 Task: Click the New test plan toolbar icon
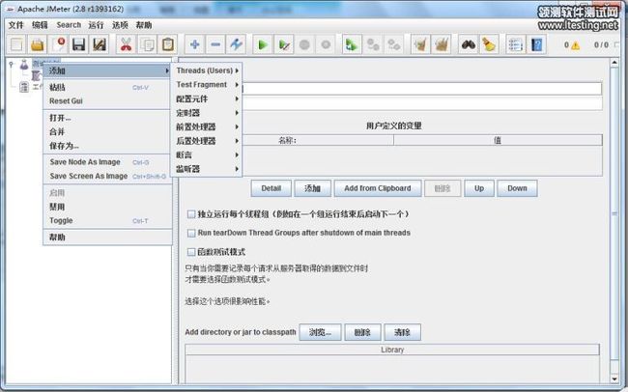16,44
